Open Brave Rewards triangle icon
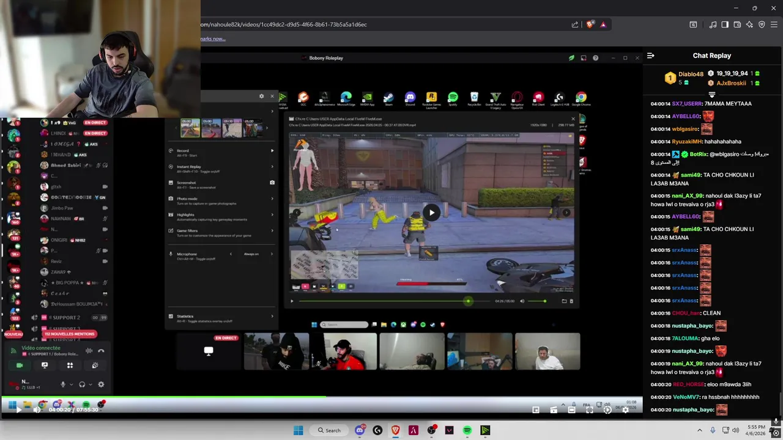 603,24
